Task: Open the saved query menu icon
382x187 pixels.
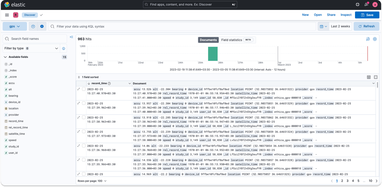Action: pos(33,26)
